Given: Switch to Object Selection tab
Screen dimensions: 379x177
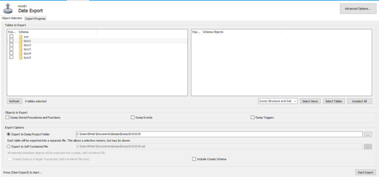Looking at the screenshot, I should [x=12, y=18].
